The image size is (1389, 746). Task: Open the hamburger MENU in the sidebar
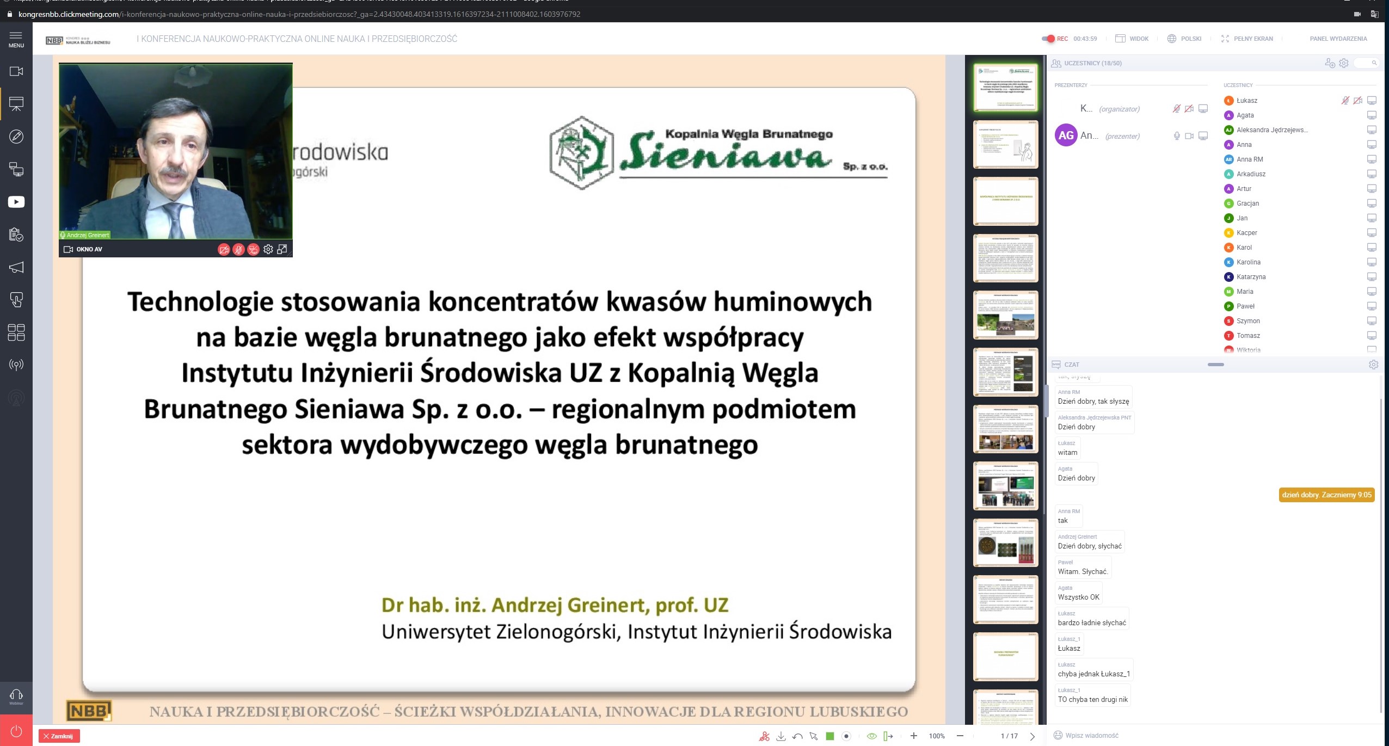16,39
